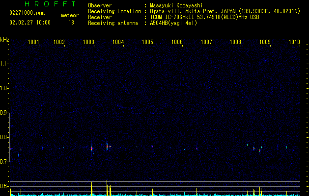This screenshot has width=309, height=196.
Task: Click antenna value A504HB(yagi 4el)
Action: pyautogui.click(x=173, y=23)
